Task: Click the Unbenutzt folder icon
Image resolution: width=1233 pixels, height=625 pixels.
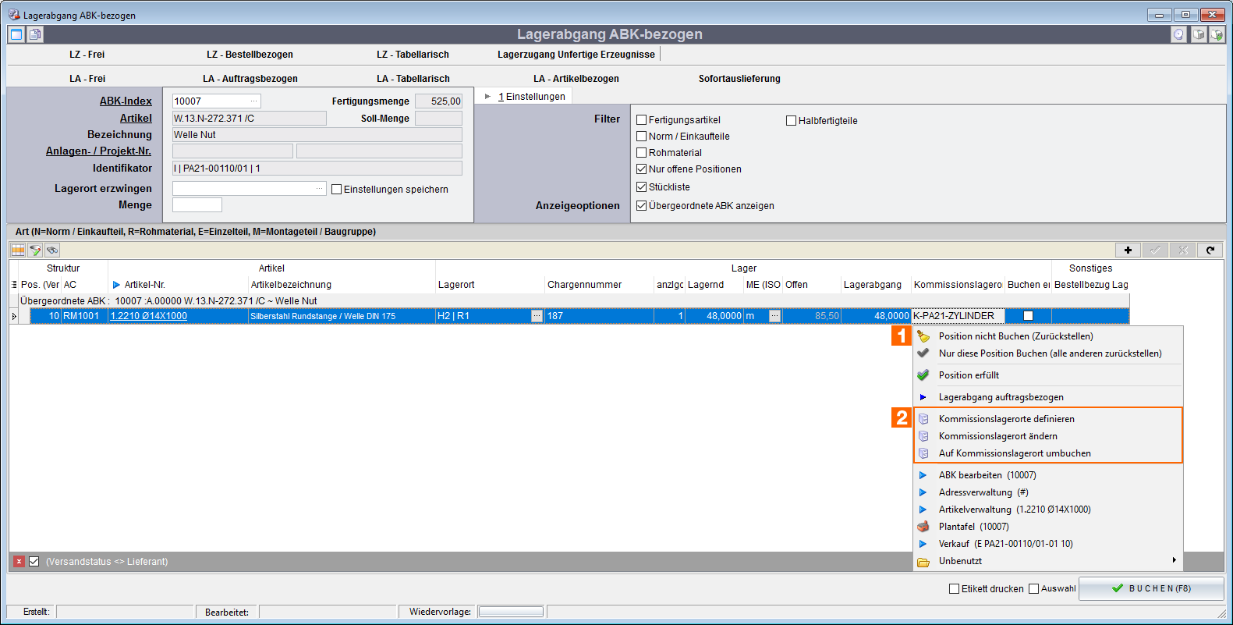Action: (923, 562)
